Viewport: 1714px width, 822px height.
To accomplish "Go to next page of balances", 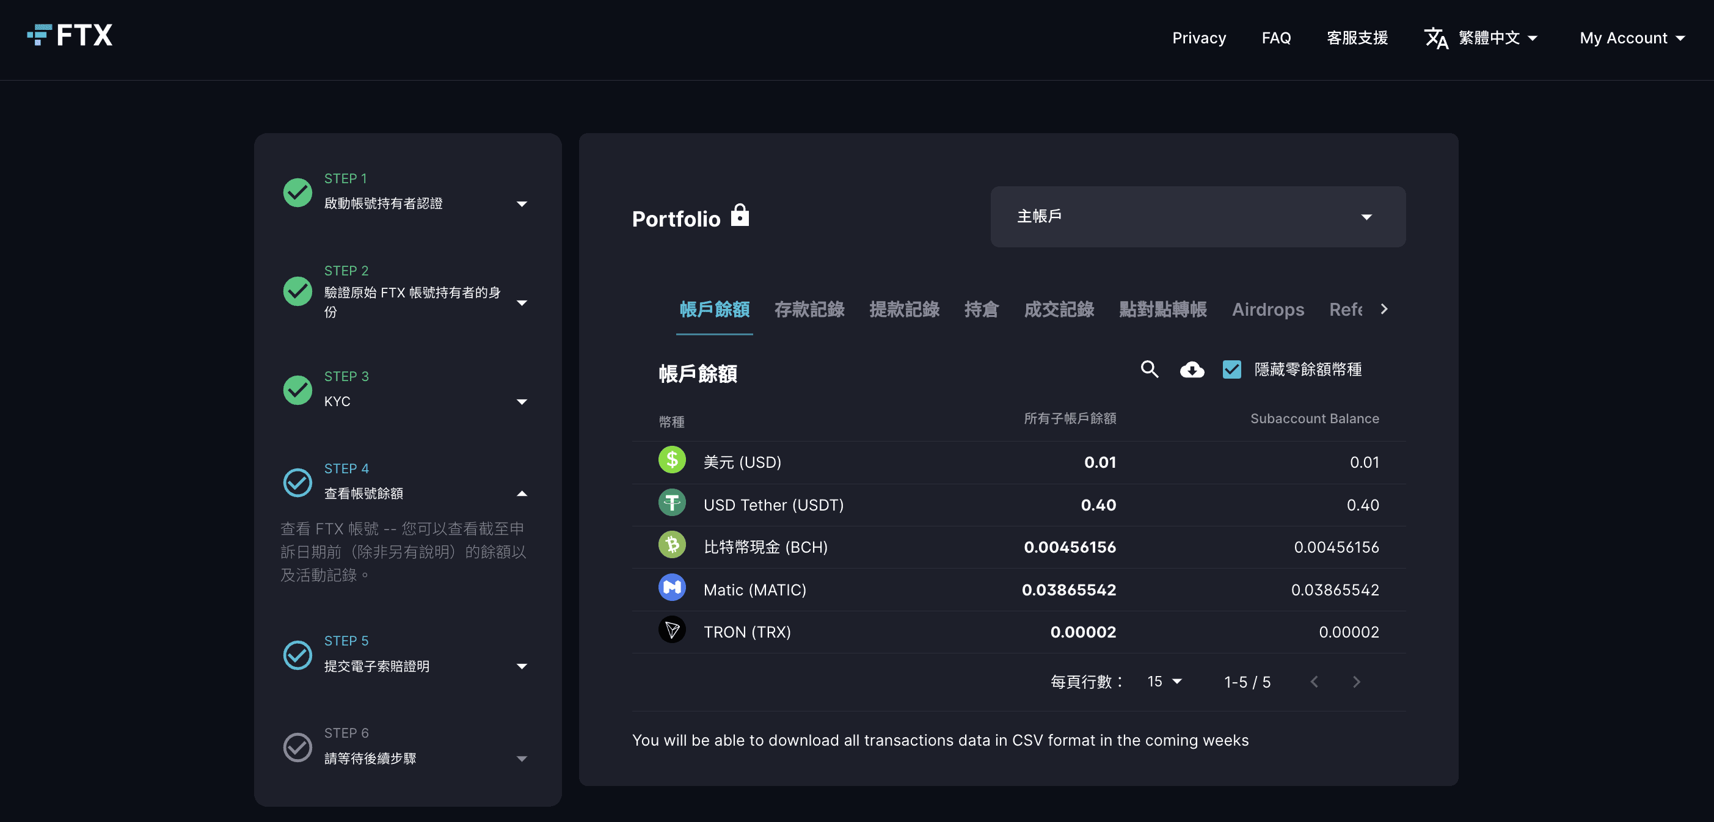I will 1357,682.
